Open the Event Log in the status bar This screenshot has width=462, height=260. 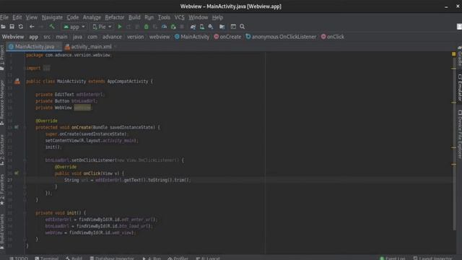tap(392, 258)
